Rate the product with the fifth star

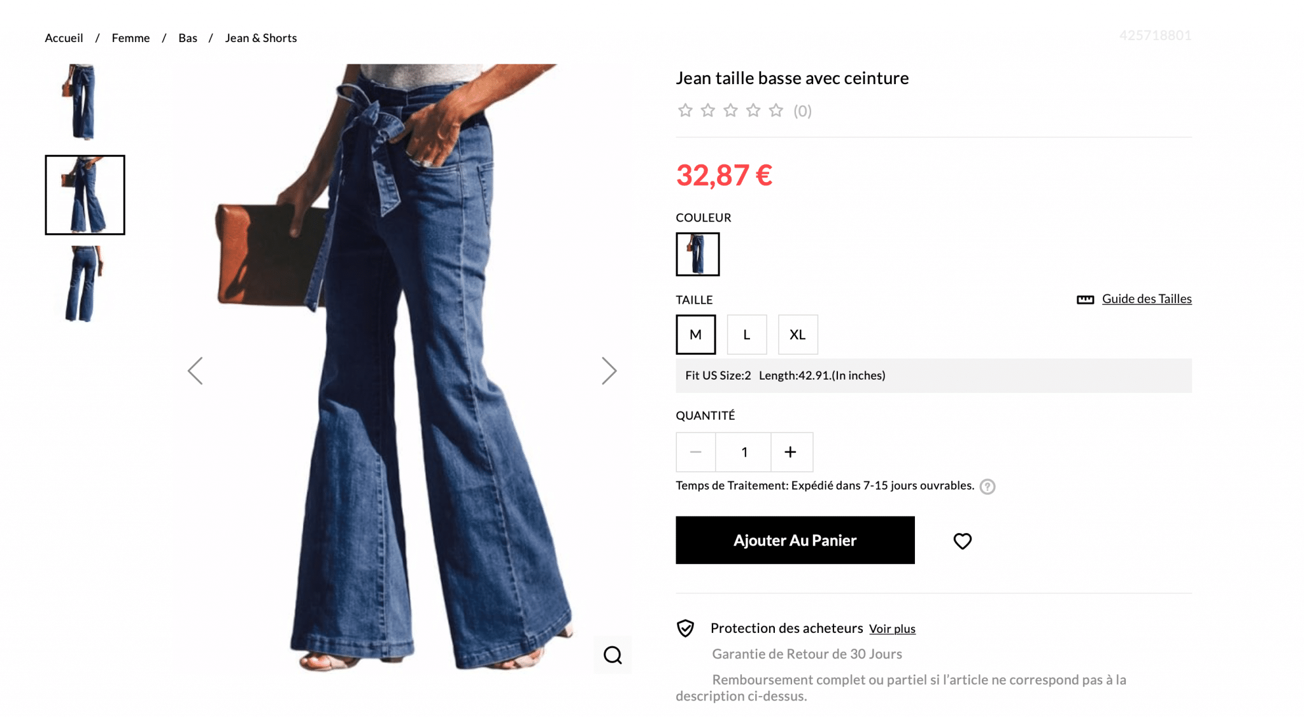776,111
